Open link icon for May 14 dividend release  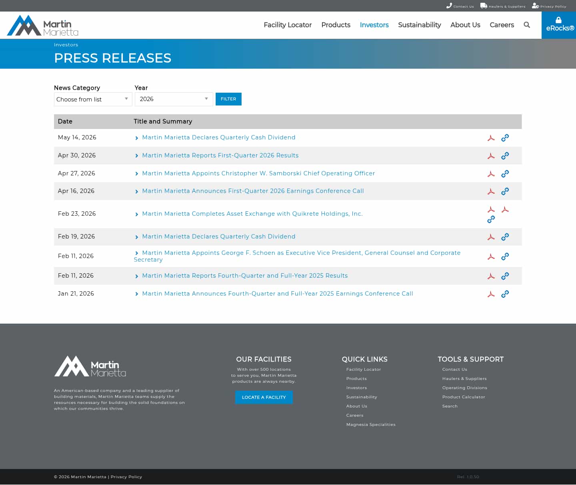(x=505, y=138)
